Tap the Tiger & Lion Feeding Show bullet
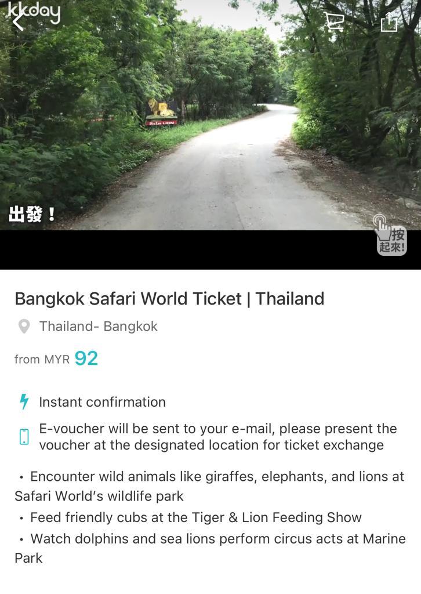This screenshot has width=421, height=594. click(x=196, y=517)
